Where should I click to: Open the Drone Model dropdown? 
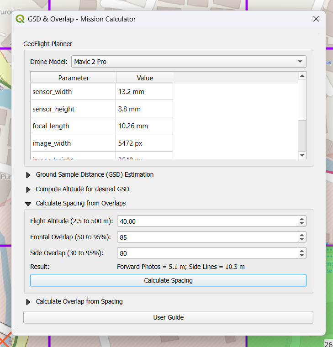coord(189,62)
